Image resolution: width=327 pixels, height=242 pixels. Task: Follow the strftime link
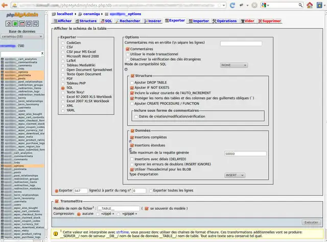(123, 232)
